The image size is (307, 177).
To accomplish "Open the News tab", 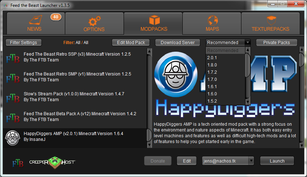I will tap(35, 23).
